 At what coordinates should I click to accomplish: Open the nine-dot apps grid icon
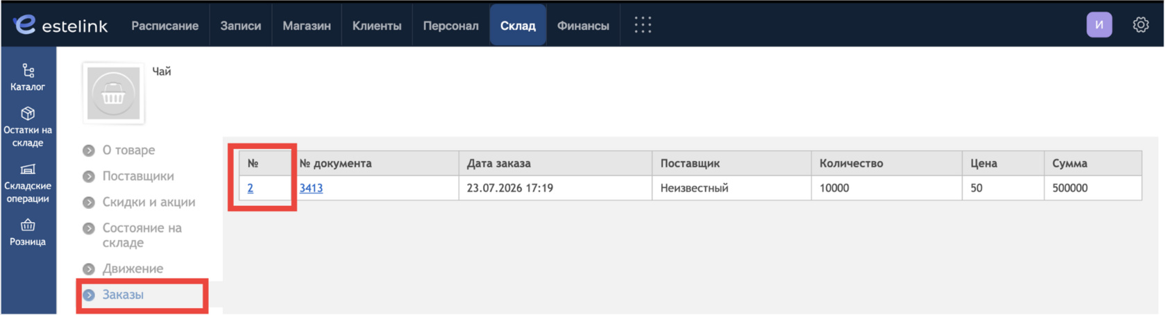click(x=643, y=25)
